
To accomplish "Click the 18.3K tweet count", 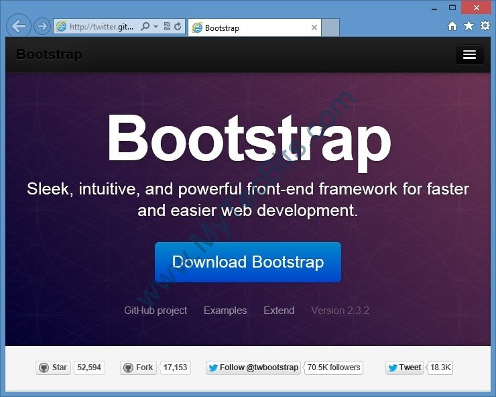I will pyautogui.click(x=440, y=367).
